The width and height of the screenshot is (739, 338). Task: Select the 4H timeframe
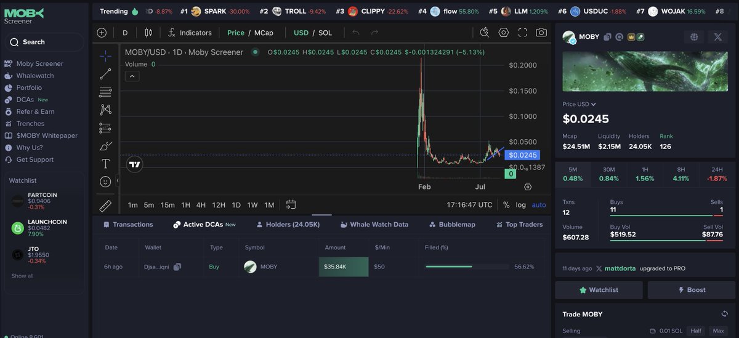201,205
